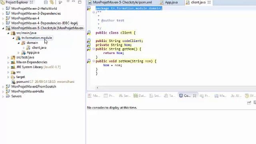Select MonProjetMavenHello project

(28, 92)
